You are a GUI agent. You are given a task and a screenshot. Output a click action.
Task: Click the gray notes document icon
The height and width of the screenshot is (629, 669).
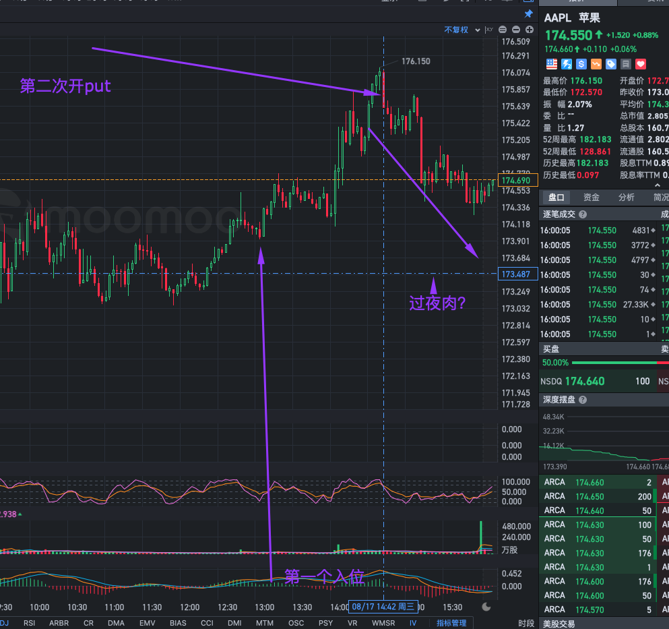coord(626,64)
